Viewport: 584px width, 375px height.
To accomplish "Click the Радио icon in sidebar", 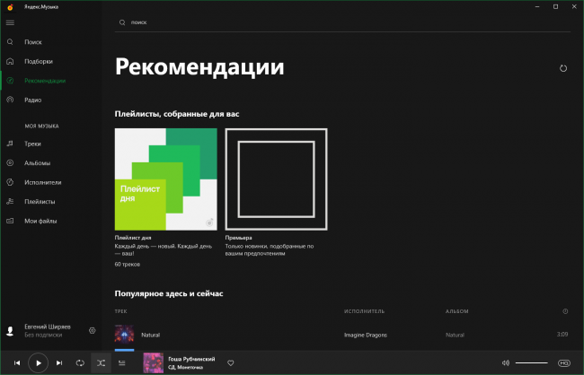I will (x=10, y=100).
